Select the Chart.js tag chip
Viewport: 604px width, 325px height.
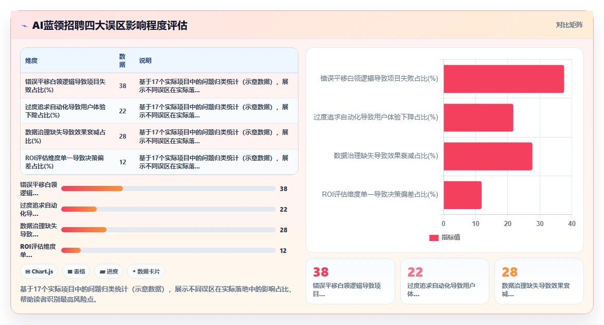[x=39, y=271]
